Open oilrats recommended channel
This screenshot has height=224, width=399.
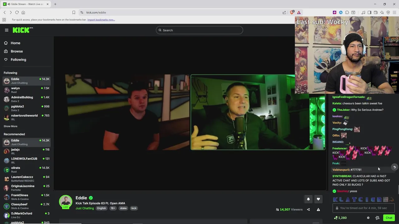[x=26, y=170]
